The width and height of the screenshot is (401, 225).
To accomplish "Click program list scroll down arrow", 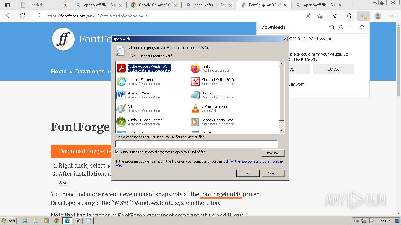I will [281, 131].
